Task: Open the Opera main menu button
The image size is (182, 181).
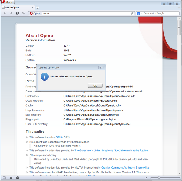Action: coord(8,2)
